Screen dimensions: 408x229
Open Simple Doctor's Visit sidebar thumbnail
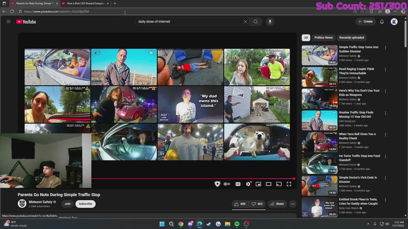pos(319,185)
